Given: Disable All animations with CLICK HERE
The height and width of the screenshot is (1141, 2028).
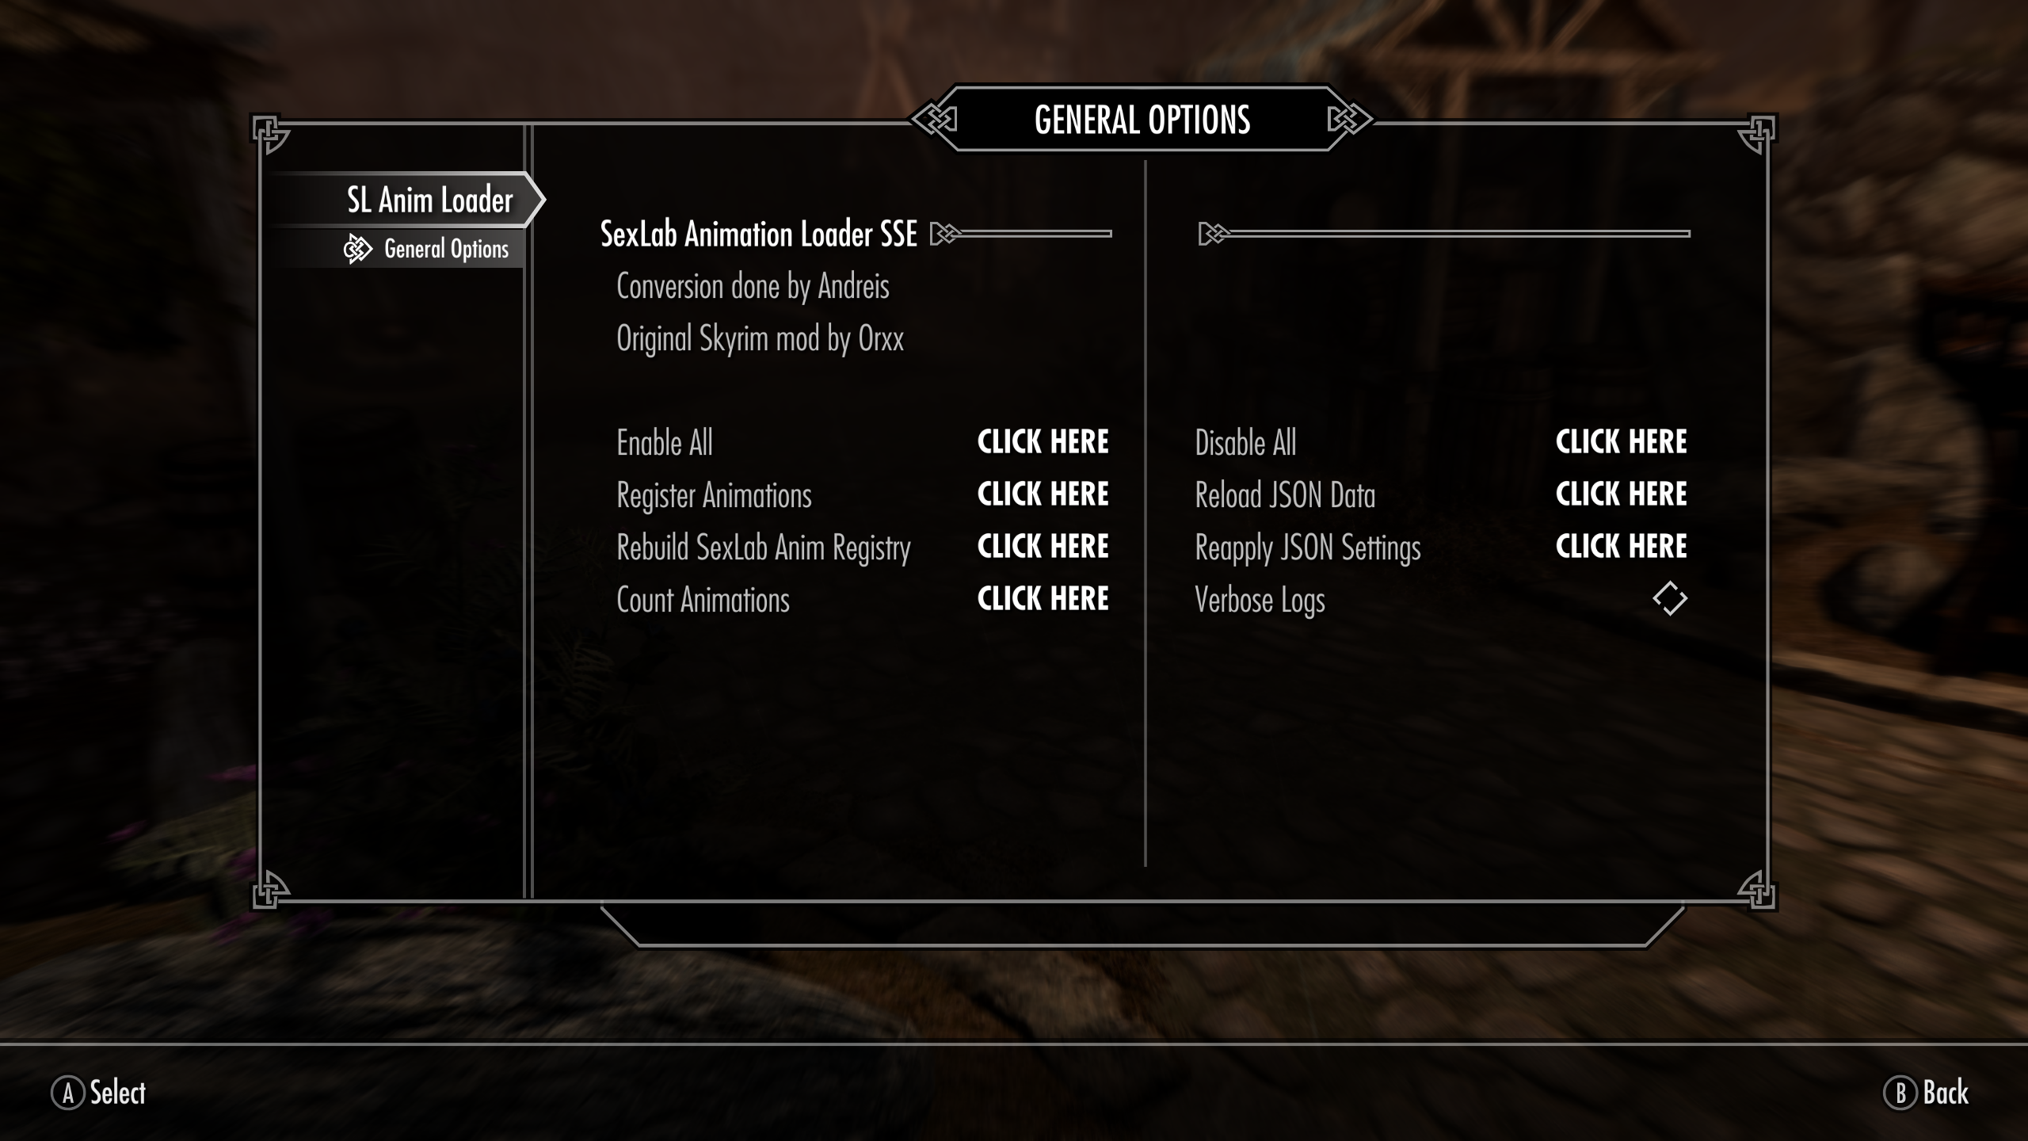Looking at the screenshot, I should 1620,443.
